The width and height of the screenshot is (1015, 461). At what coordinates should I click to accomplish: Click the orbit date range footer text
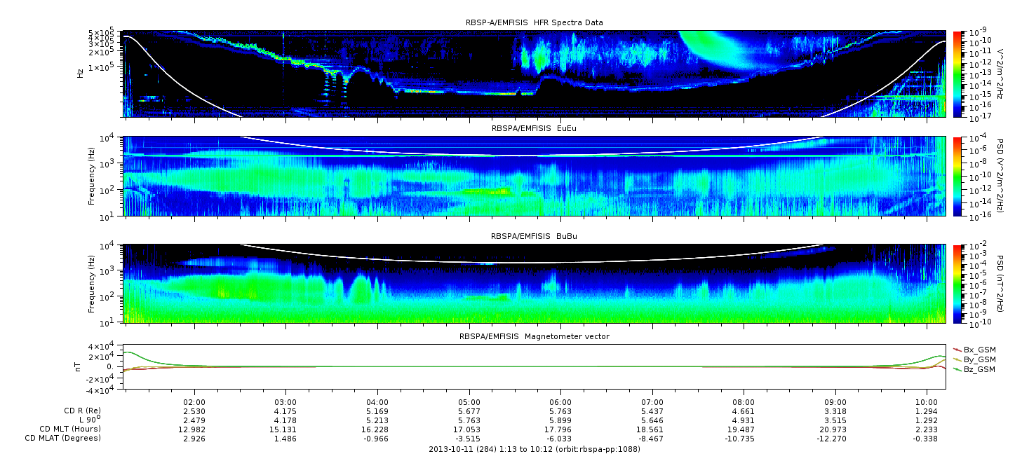pos(534,449)
